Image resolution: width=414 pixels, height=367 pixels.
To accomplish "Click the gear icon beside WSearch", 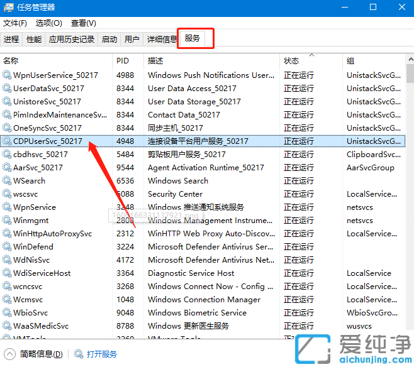I will [7, 180].
